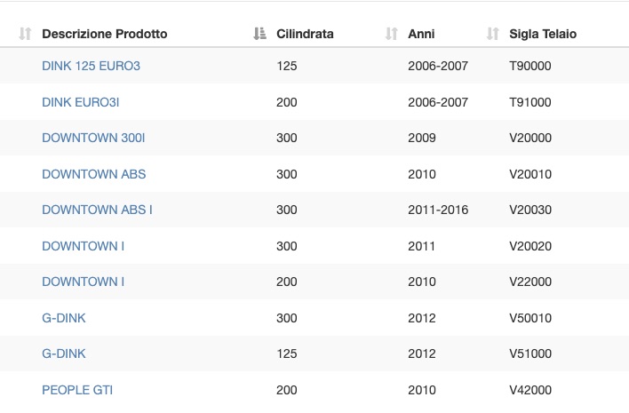The height and width of the screenshot is (413, 629).
Task: Click sort icon beside Cilindrata header
Action: [x=259, y=34]
